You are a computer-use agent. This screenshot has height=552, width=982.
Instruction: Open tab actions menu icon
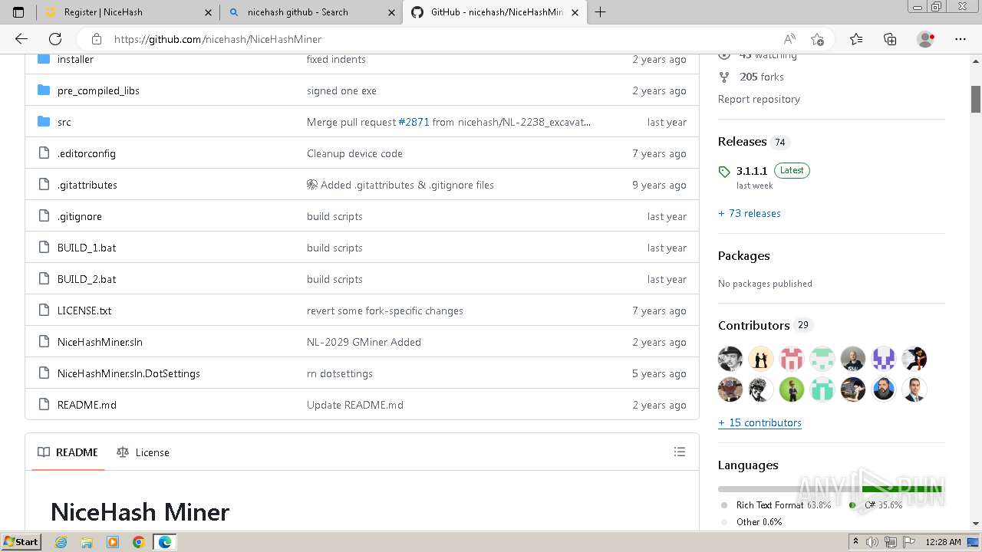[x=18, y=12]
